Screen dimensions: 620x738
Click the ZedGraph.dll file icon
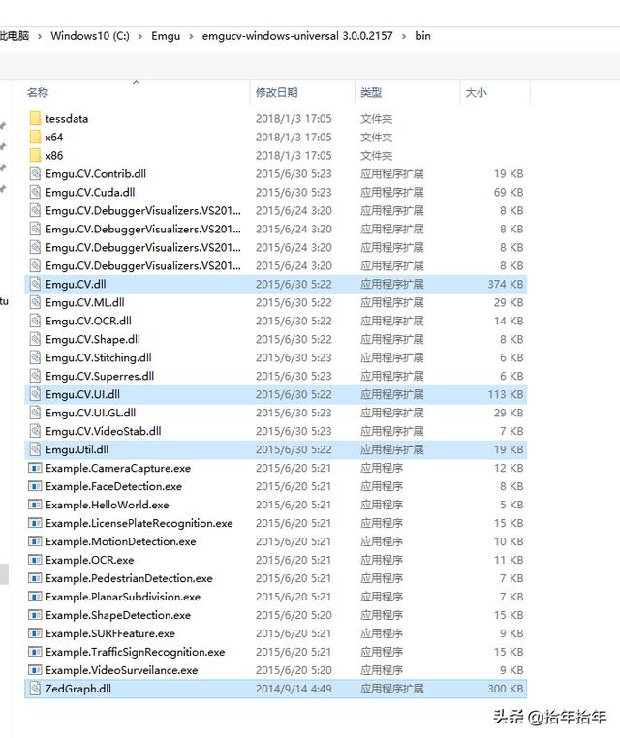tap(35, 688)
